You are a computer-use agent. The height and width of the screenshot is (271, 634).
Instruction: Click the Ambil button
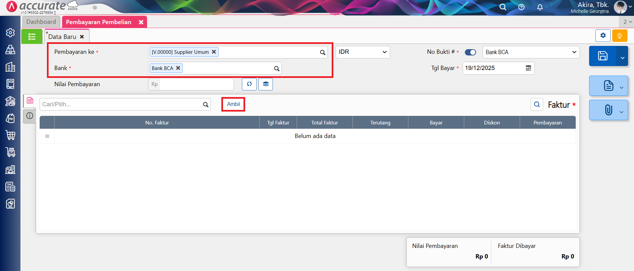(x=233, y=104)
